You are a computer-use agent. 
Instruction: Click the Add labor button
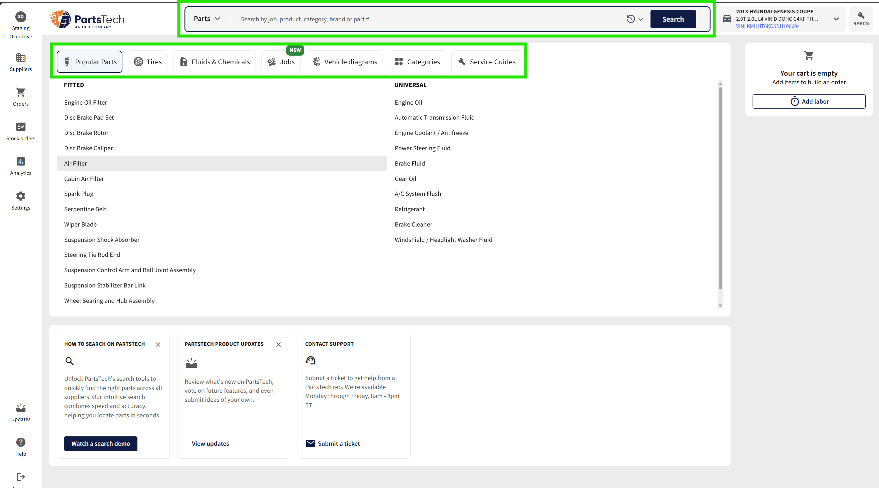(x=809, y=101)
